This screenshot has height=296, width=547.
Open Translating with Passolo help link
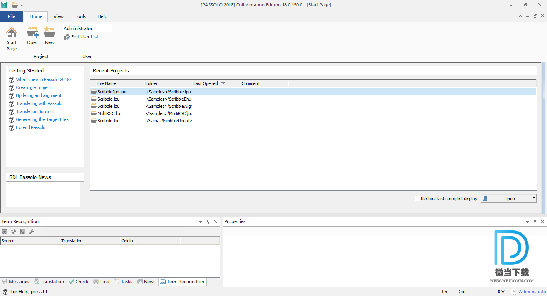click(39, 103)
